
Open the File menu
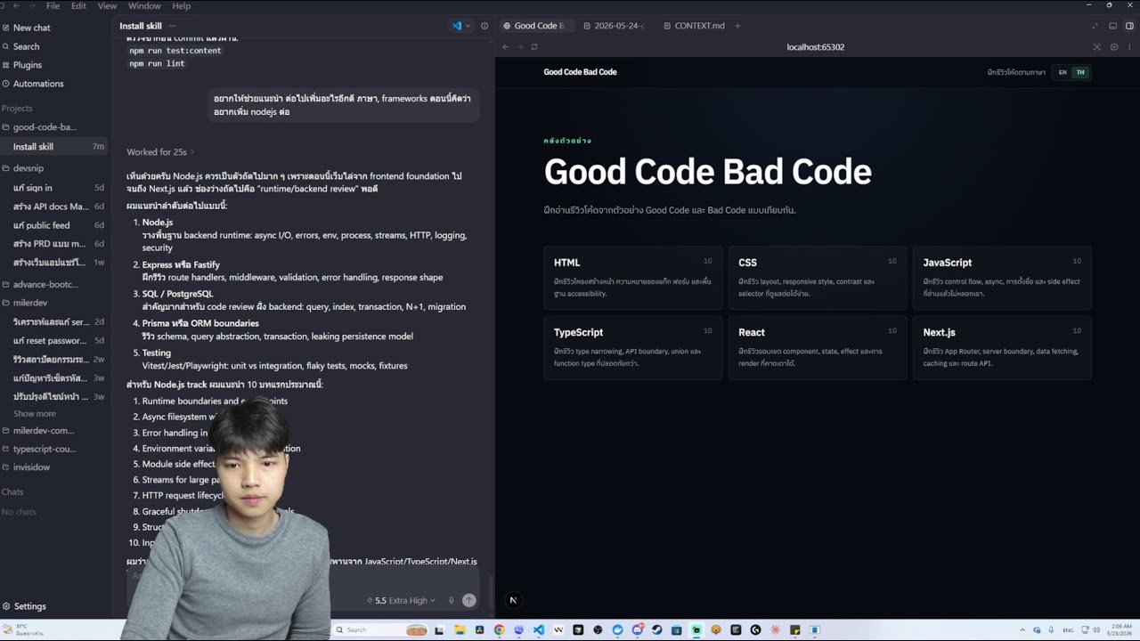tap(53, 6)
